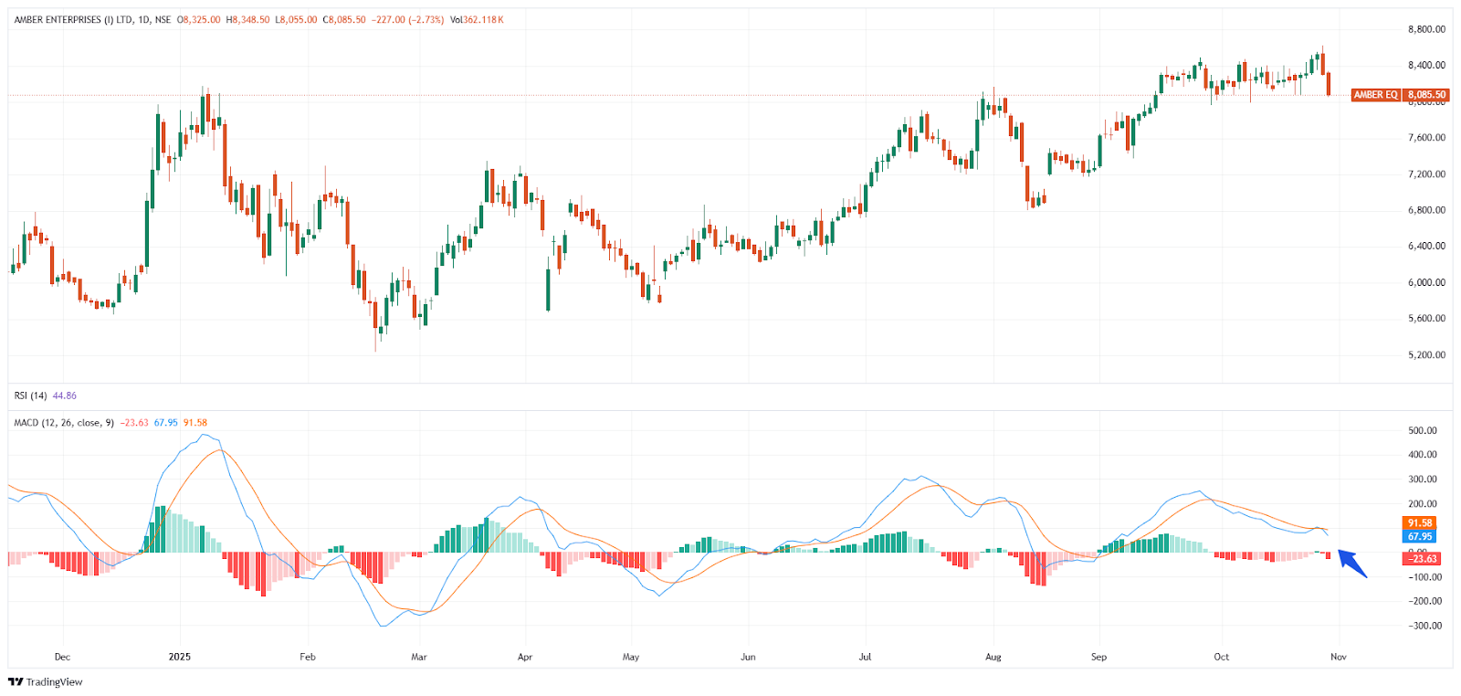1461x696 pixels.
Task: Click the Nov label on time axis
Action: pos(1339,657)
